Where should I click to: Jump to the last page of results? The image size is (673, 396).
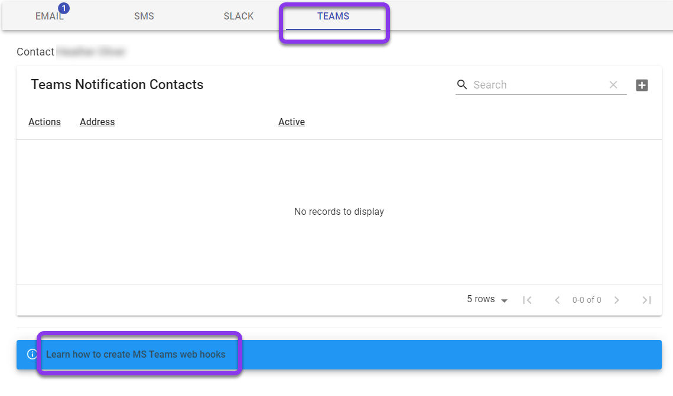tap(646, 300)
